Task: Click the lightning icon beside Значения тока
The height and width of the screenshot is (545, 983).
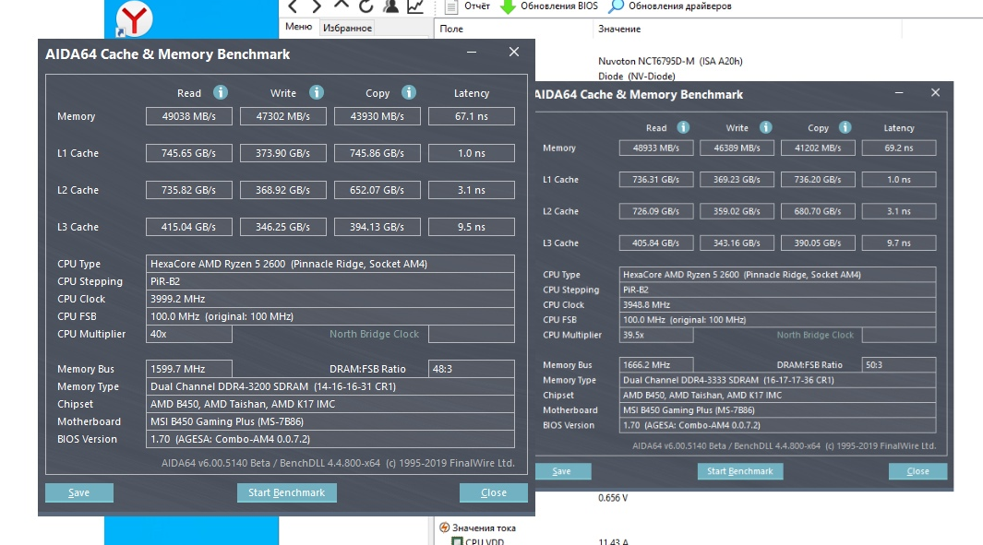Action: click(x=445, y=527)
